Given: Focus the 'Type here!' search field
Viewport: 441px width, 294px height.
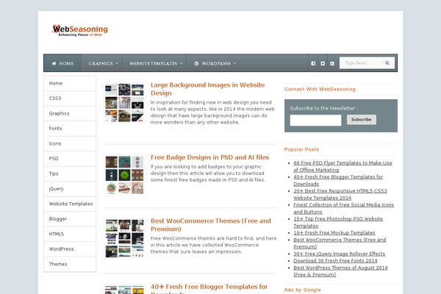Looking at the screenshot, I should 362,63.
